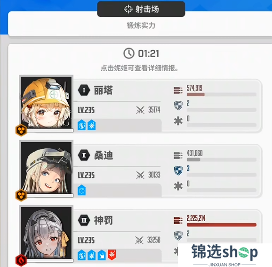Click 神罚's red fire element badge
Viewport: 272px width, 267px height.
[x=21, y=260]
